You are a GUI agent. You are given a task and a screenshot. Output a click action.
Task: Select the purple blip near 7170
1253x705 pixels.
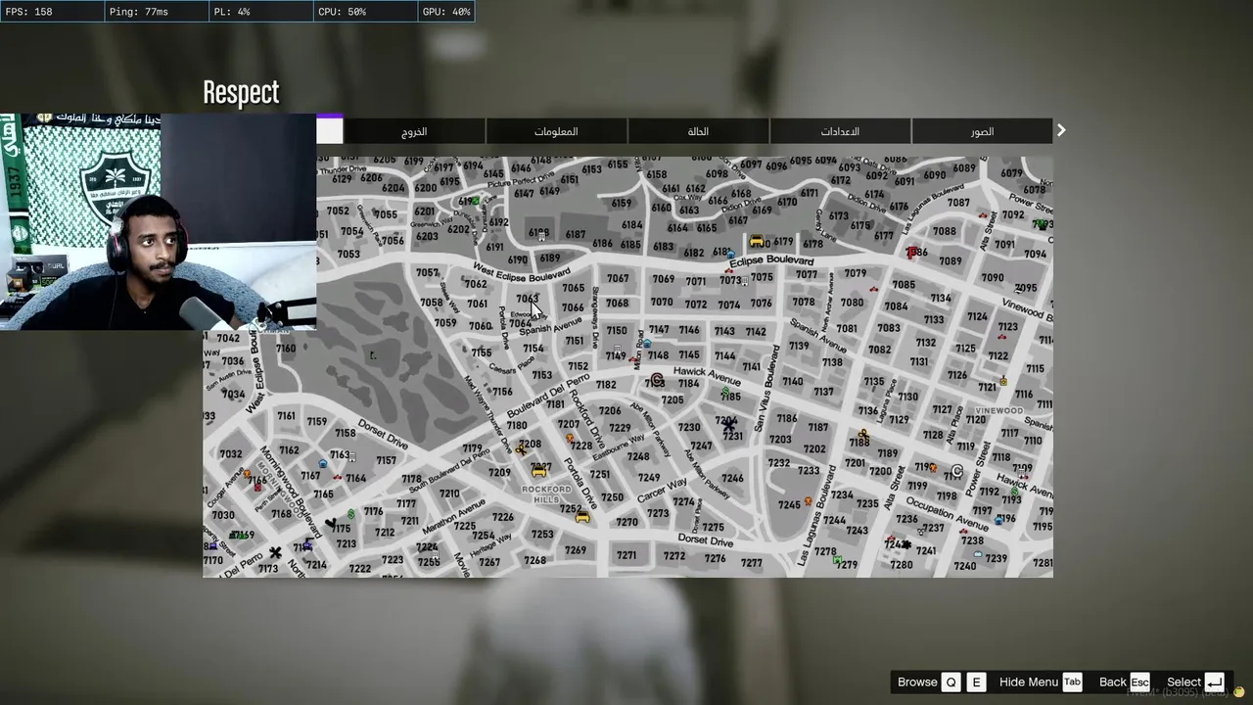(214, 545)
